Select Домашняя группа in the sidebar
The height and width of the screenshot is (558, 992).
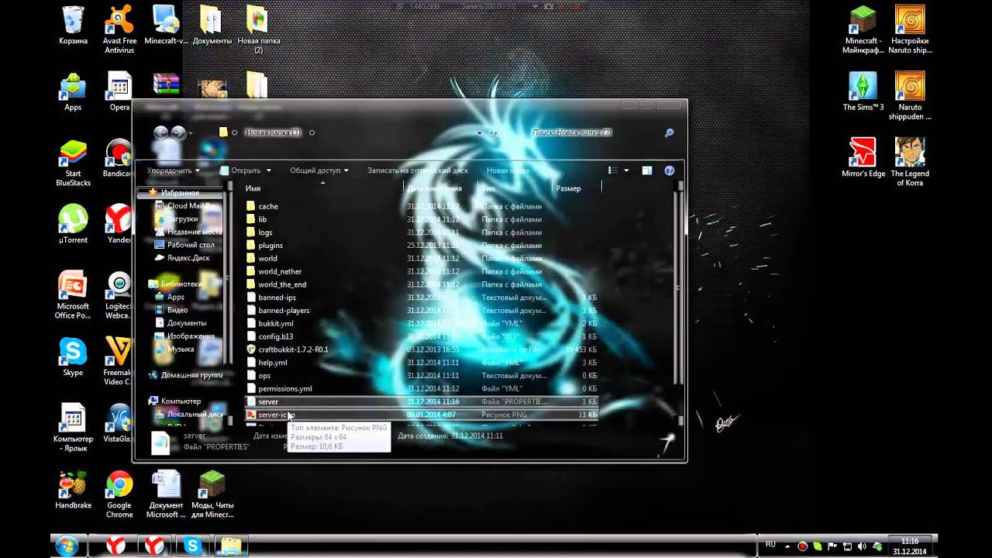(x=185, y=375)
